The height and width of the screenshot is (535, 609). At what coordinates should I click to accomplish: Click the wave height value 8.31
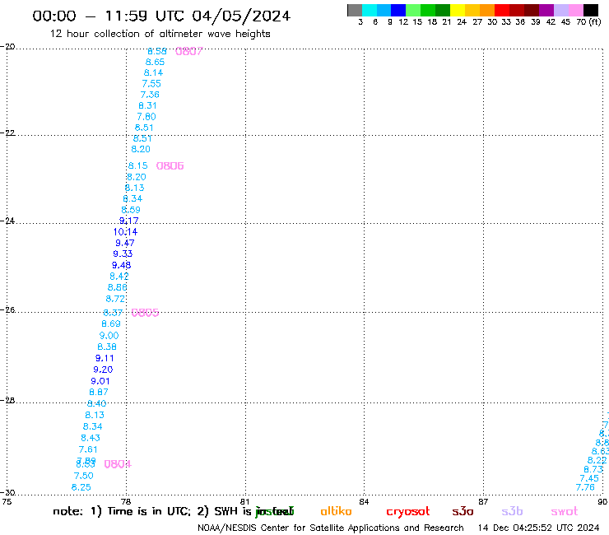click(147, 105)
